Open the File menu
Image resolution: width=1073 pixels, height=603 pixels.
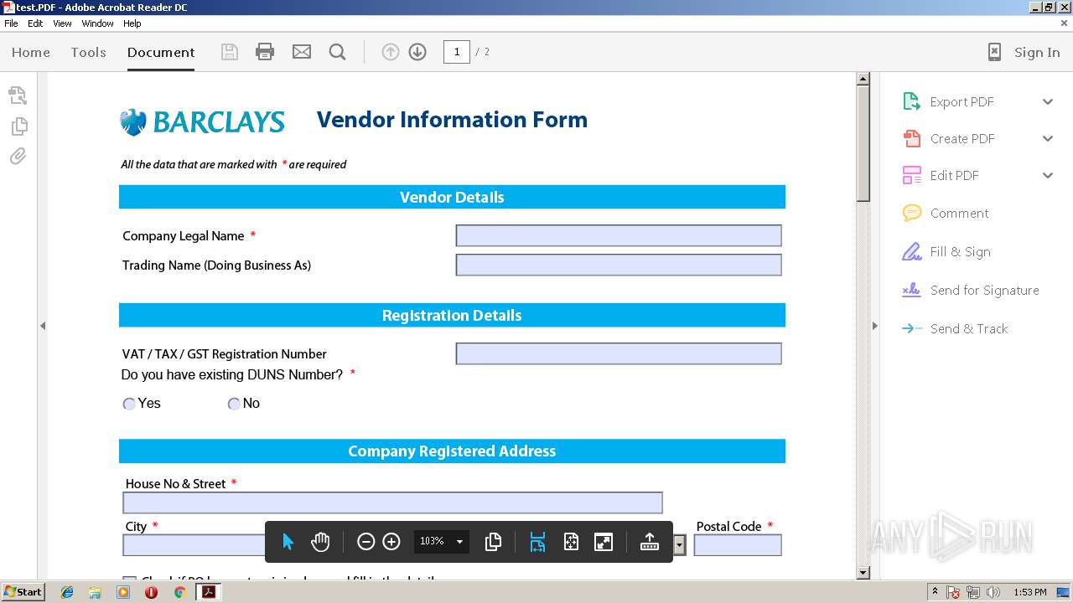tap(11, 23)
